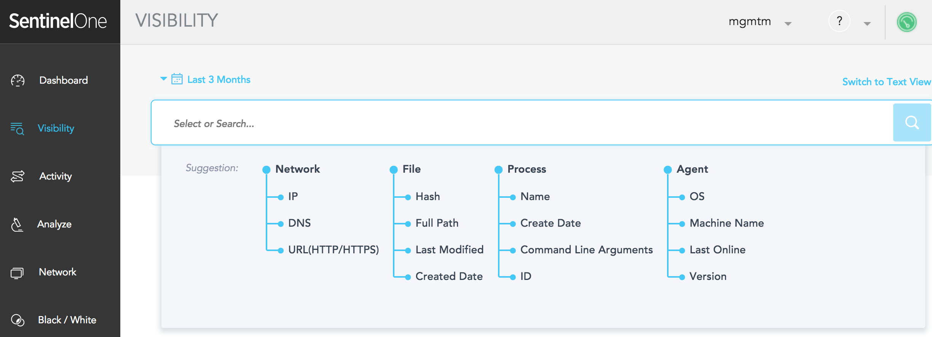This screenshot has height=337, width=932.
Task: Open the Activity menu item
Action: point(56,176)
